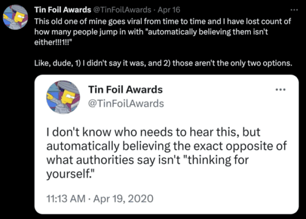Click the "11:13 AM" time on quoted tweet
Image resolution: width=306 pixels, height=219 pixels.
click(x=65, y=198)
